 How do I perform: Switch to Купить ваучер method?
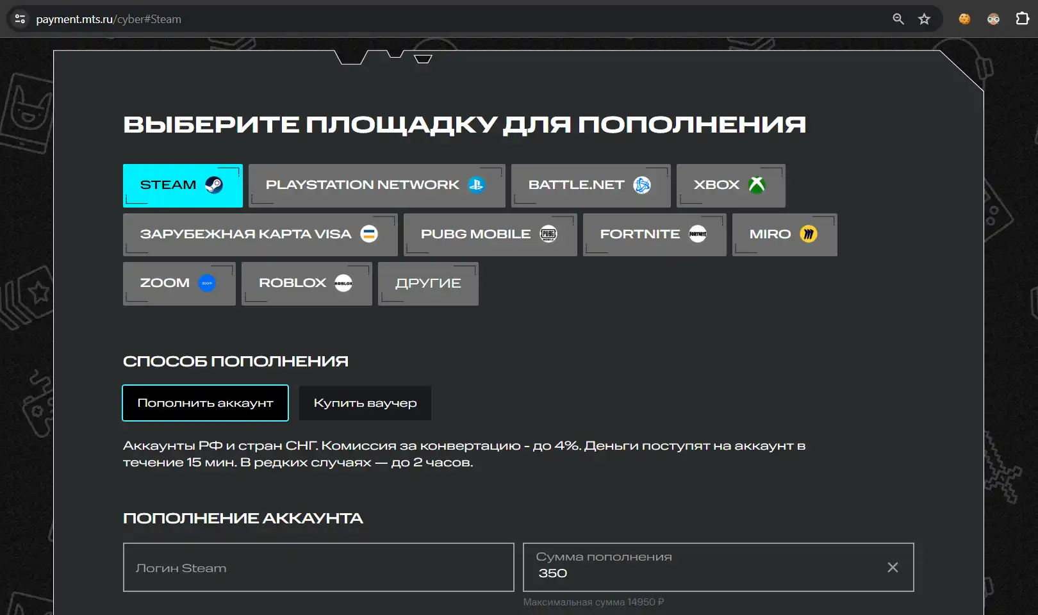tap(365, 403)
